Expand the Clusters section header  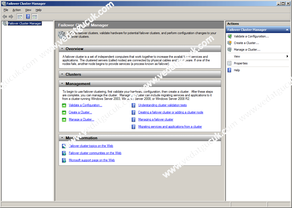click(x=140, y=74)
